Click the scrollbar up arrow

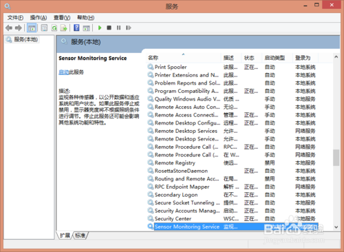[336, 56]
